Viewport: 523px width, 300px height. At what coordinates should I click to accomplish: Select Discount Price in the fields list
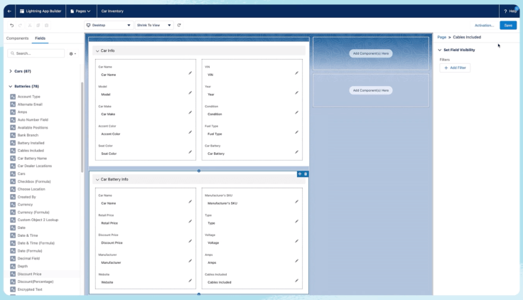tap(29, 274)
